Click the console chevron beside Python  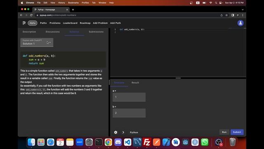point(123,132)
